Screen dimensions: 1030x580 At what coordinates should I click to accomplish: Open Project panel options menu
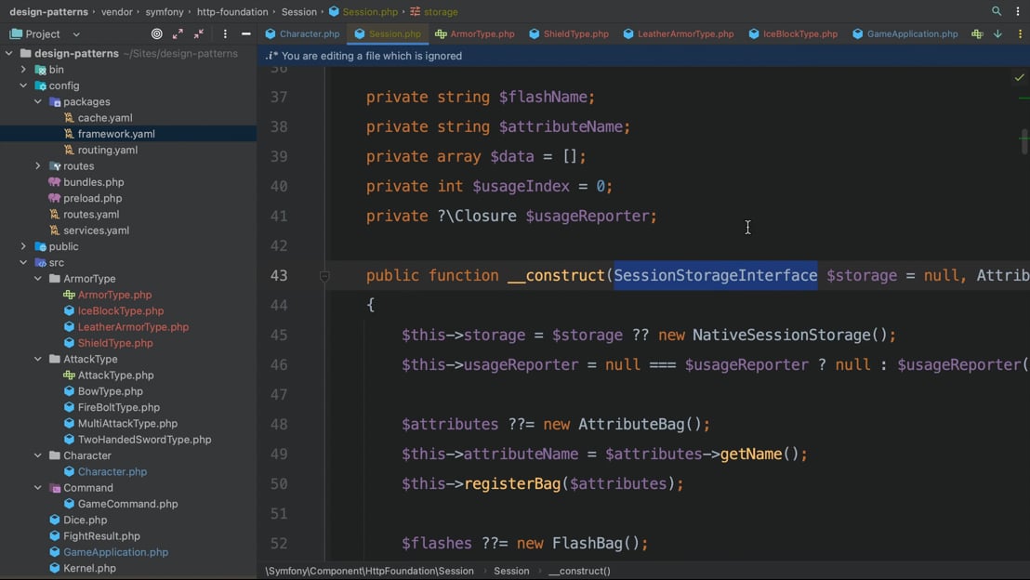pyautogui.click(x=225, y=33)
